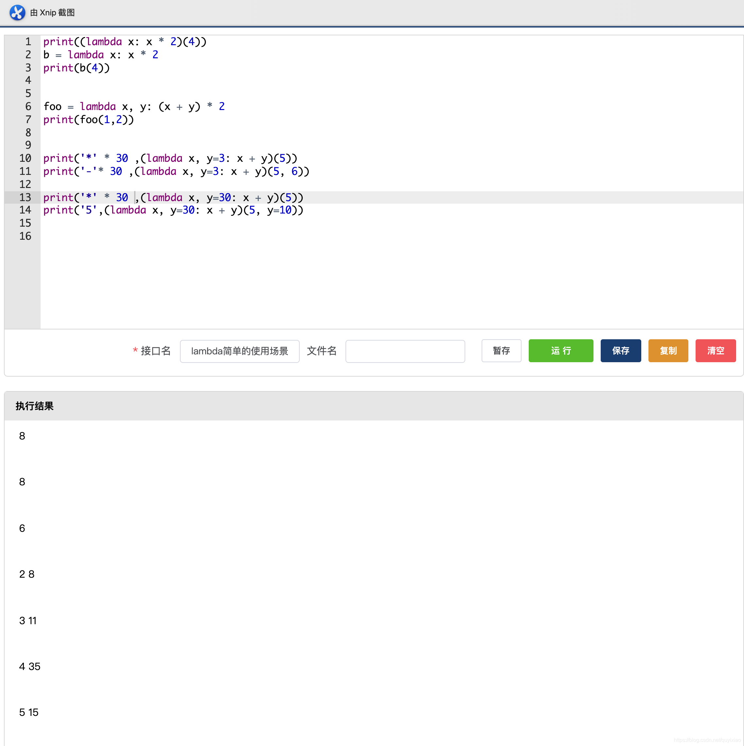Screen dimensions: 744x746
Task: Click highlighted line 13 code
Action: click(x=173, y=197)
